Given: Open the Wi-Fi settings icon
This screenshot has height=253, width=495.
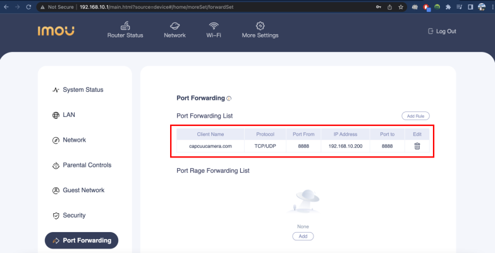Looking at the screenshot, I should (x=214, y=25).
